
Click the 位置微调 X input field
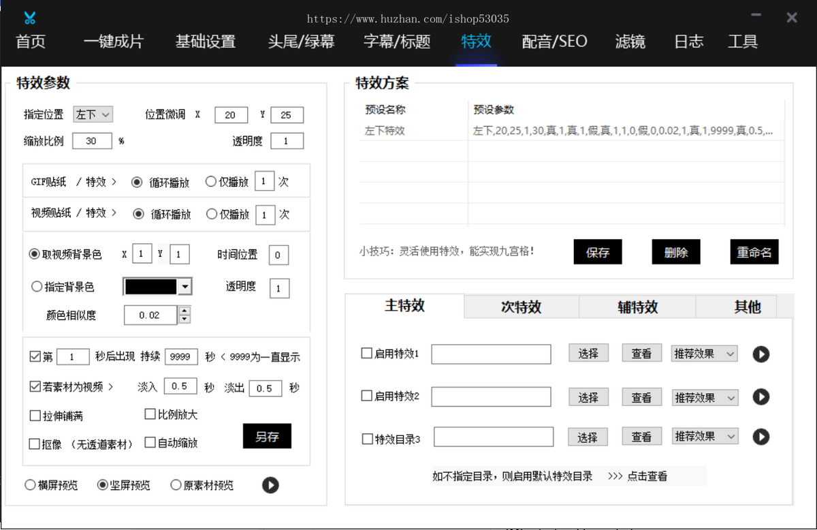[230, 115]
